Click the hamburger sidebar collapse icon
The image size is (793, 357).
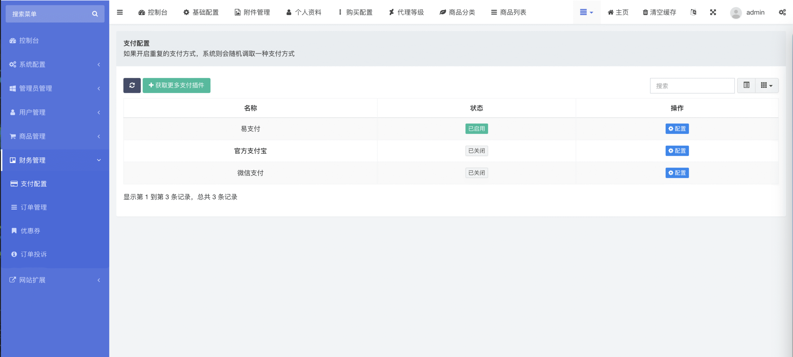point(120,12)
